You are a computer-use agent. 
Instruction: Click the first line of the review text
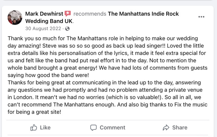(103, 38)
